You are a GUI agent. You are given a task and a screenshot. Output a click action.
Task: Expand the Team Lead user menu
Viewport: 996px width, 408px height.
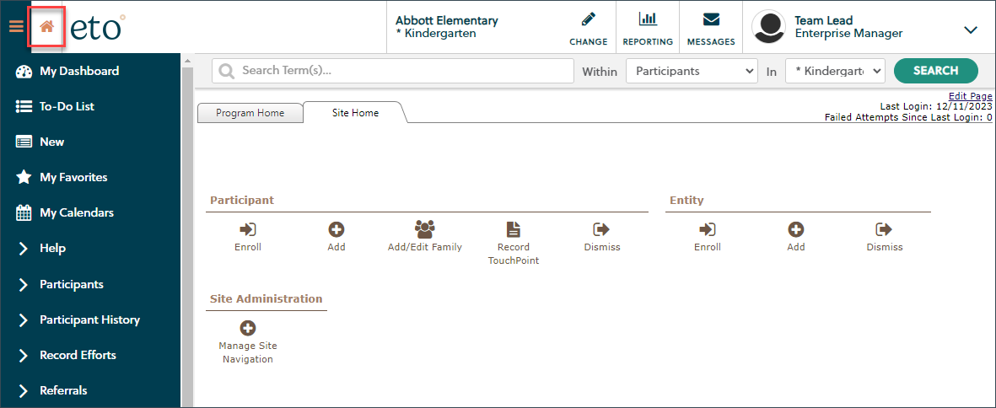[x=970, y=30]
